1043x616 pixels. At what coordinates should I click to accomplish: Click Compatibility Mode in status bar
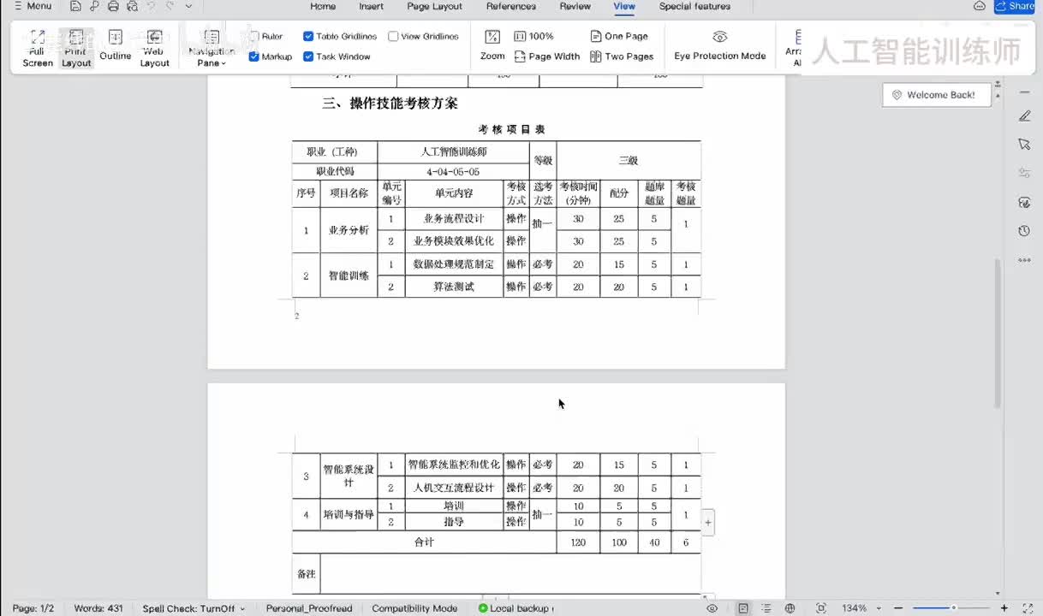(x=414, y=608)
